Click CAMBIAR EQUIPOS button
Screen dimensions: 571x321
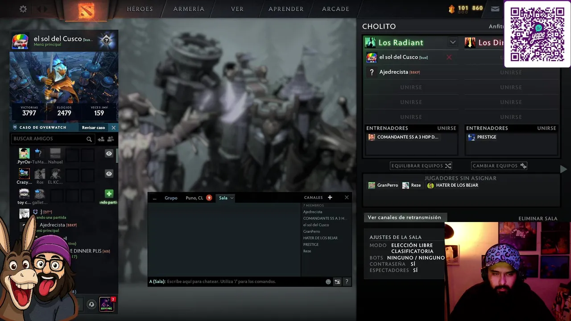point(499,166)
